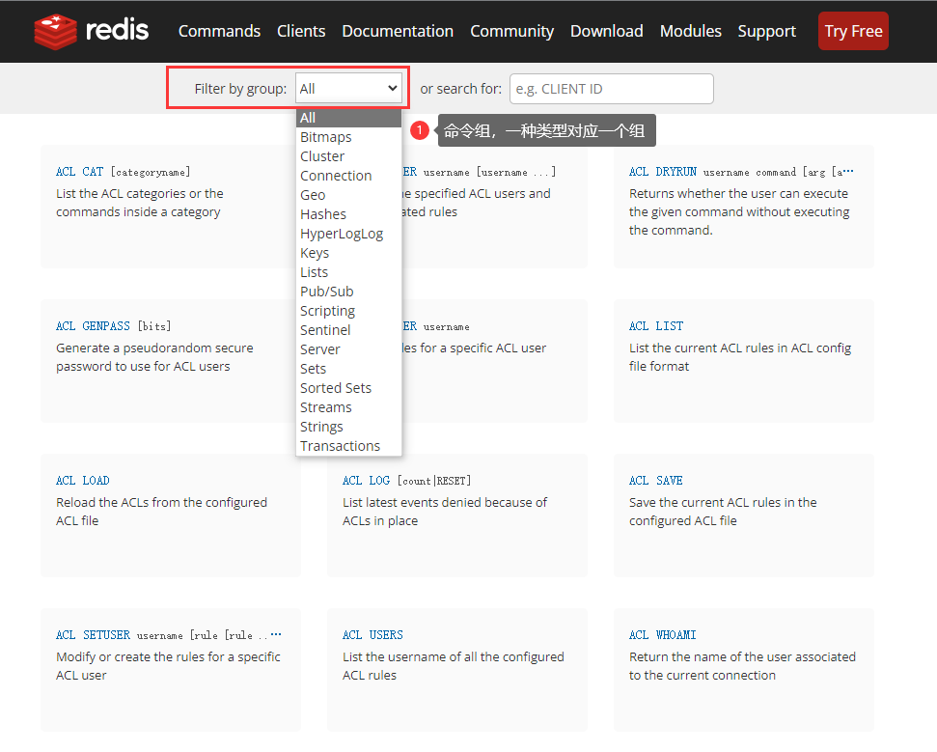Select Connection in the group list
The height and width of the screenshot is (752, 937).
pyautogui.click(x=349, y=176)
